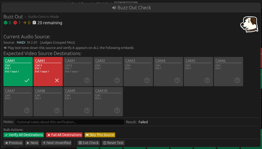Screen dimensions: 262x149
Task: Click speaker icon beside test tone instruction
Action: click(5, 48)
